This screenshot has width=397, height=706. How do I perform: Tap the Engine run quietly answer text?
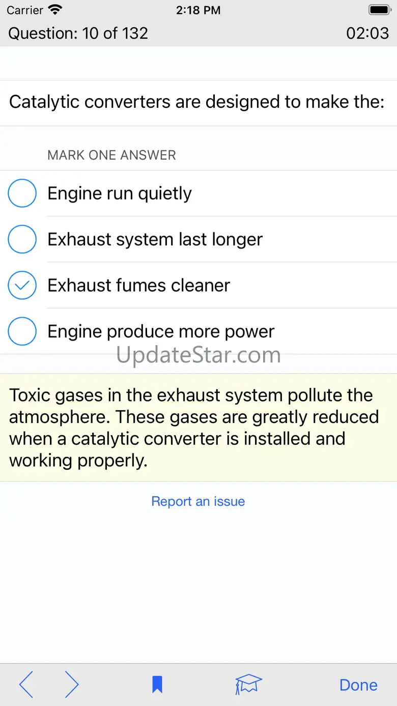coord(120,193)
